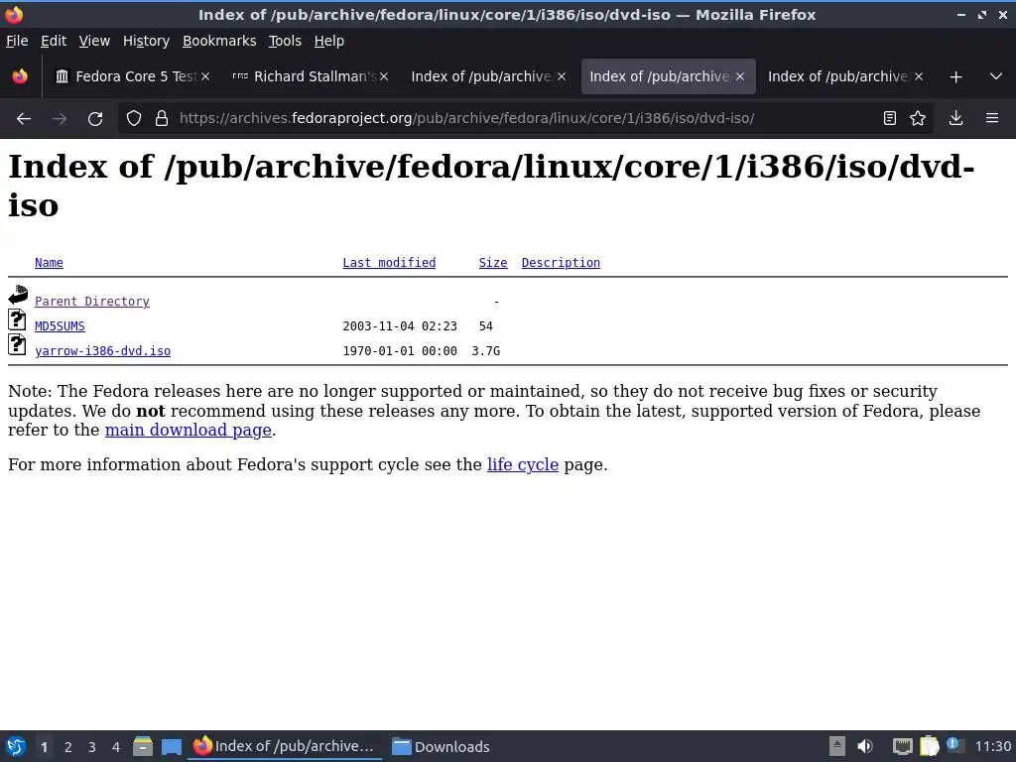1016x762 pixels.
Task: Open the Firefox View pinned icon
Action: [20, 76]
